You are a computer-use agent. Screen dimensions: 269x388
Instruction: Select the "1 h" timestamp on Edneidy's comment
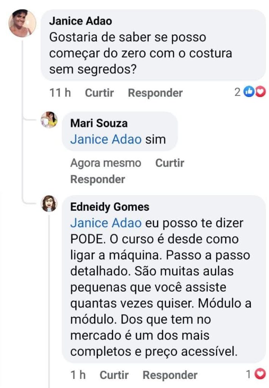[78, 375]
